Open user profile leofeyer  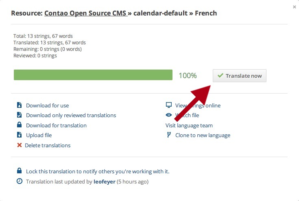point(105,181)
